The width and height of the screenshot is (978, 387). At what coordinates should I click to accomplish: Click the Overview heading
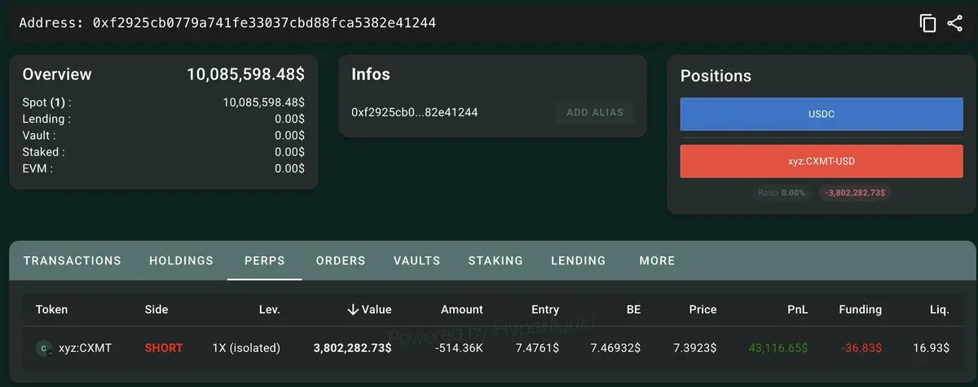point(57,74)
